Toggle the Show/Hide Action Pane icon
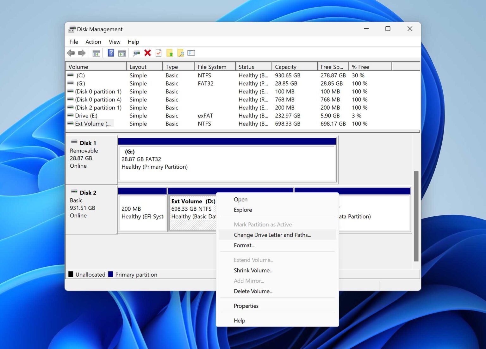Viewport: 486px width, 349px height. pyautogui.click(x=122, y=53)
